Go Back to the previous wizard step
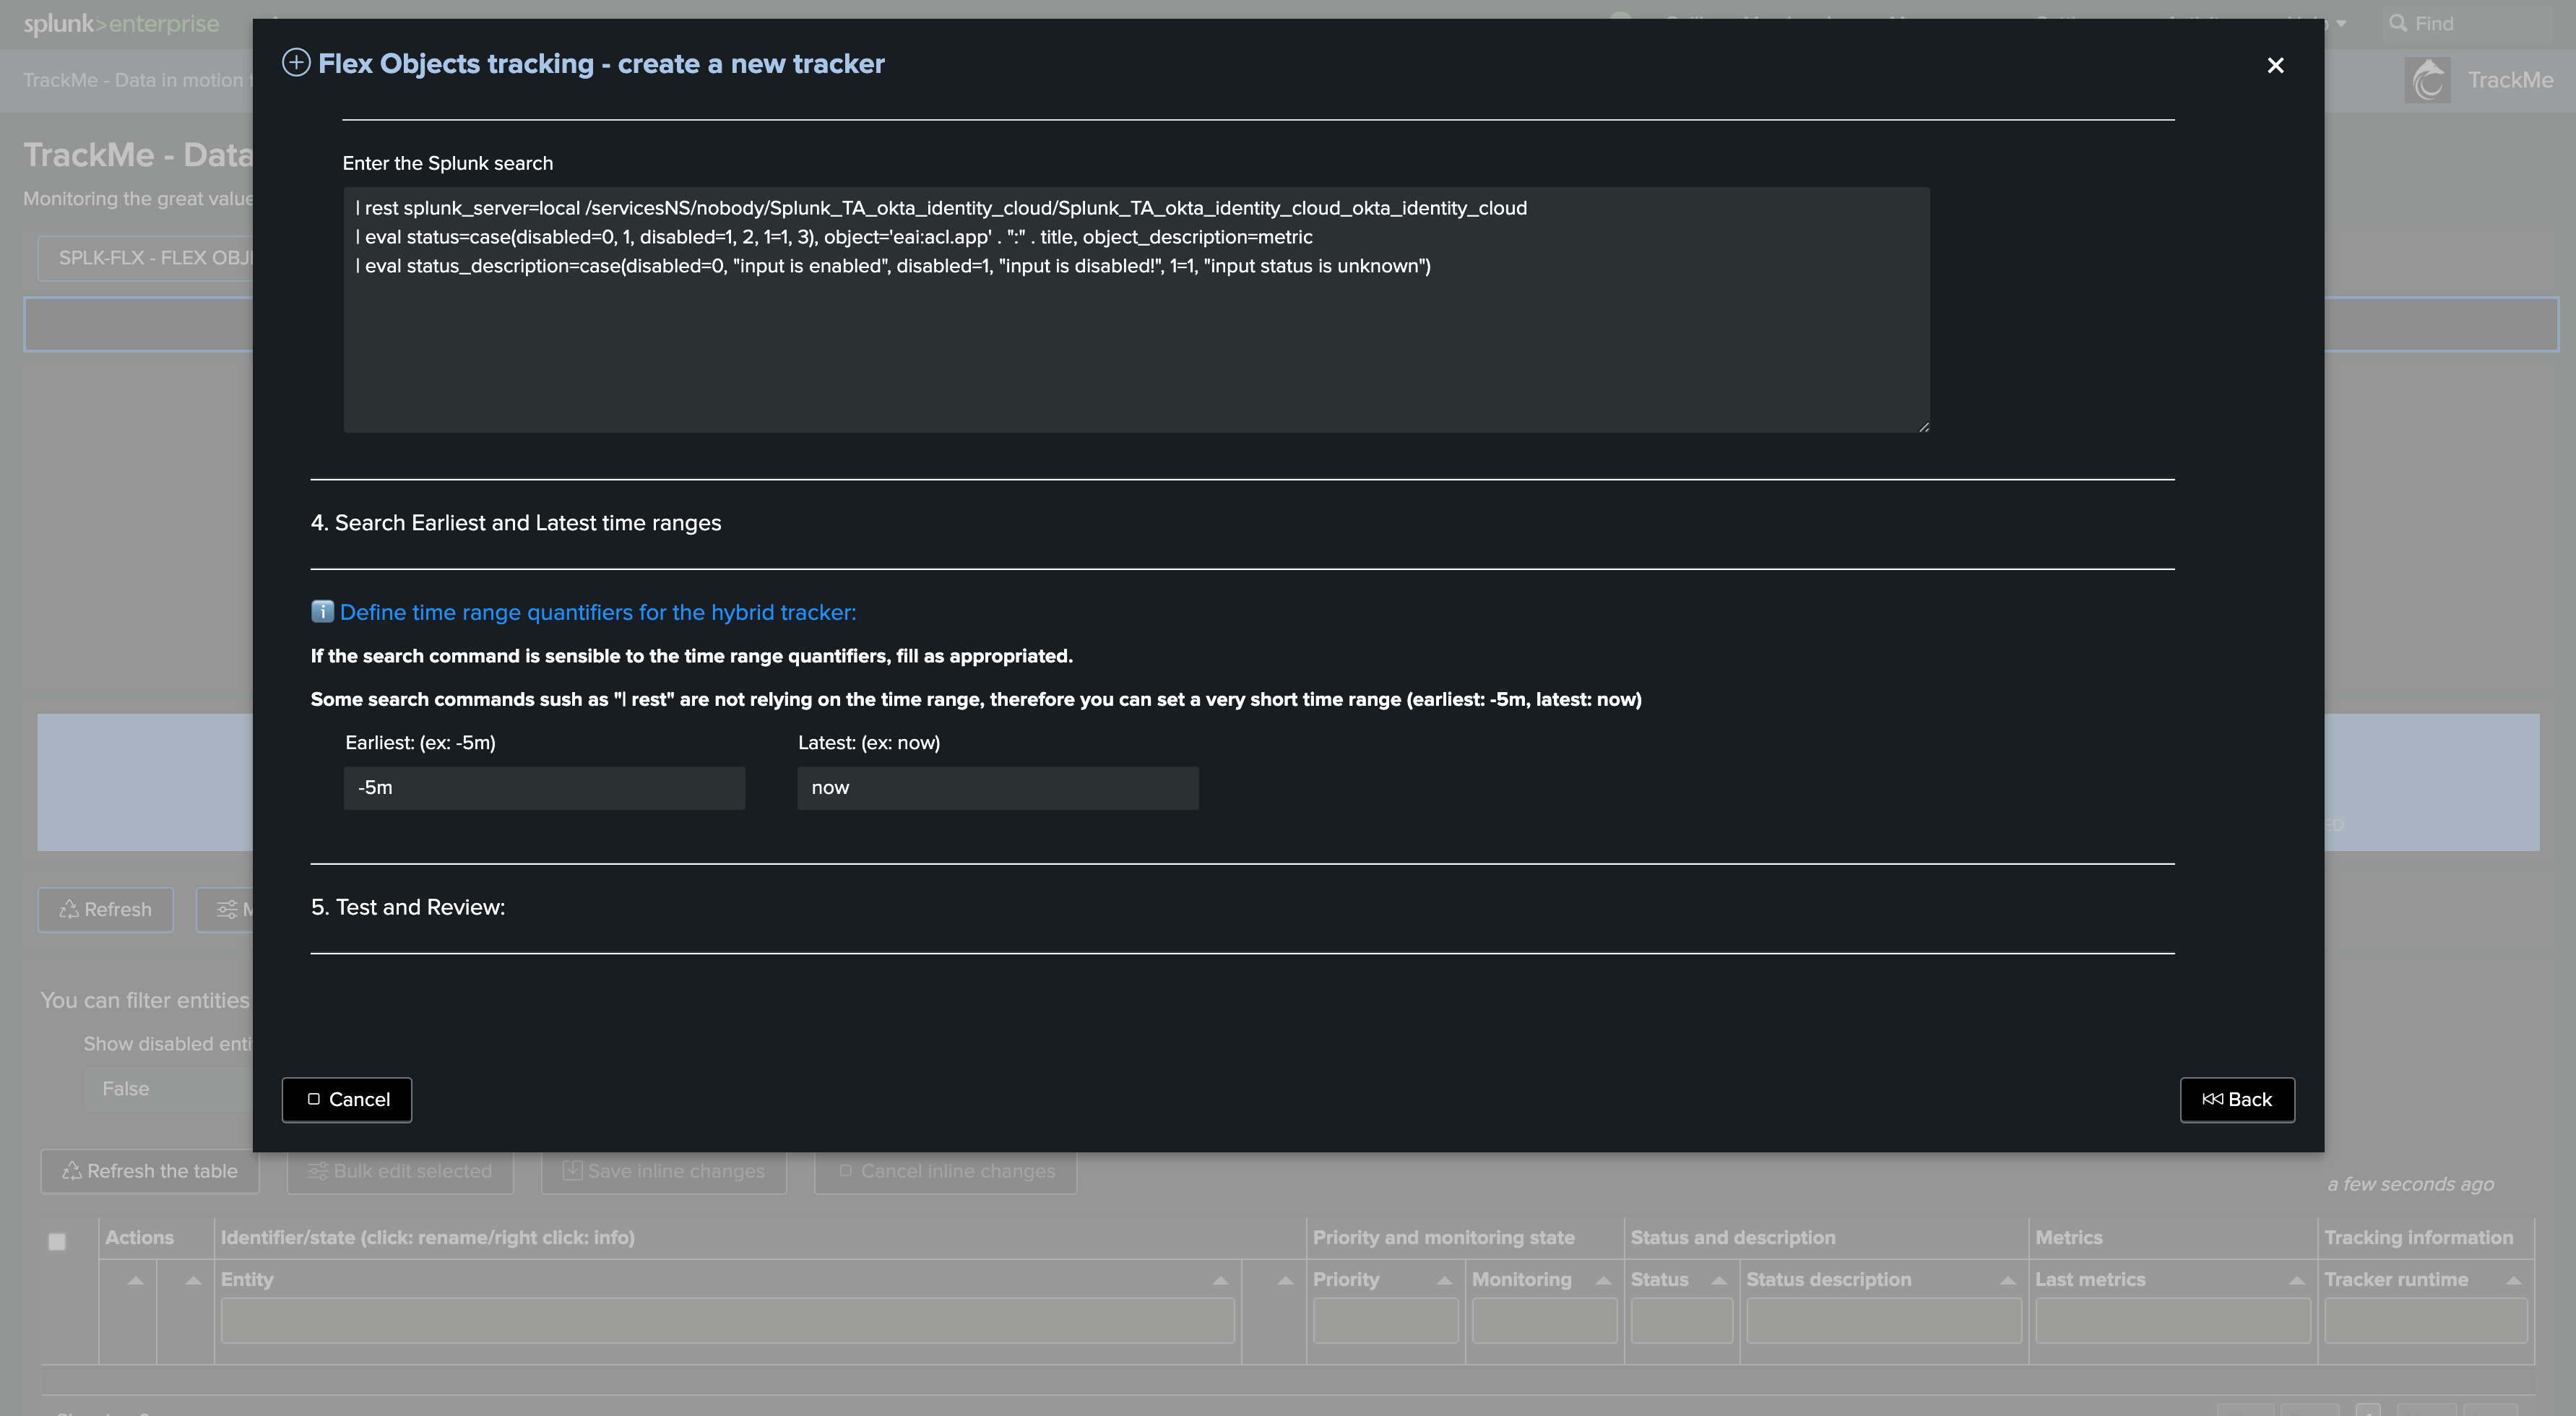Viewport: 2576px width, 1416px height. click(x=2237, y=1099)
